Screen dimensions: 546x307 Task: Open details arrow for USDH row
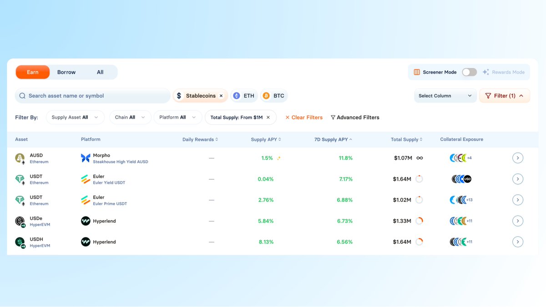pyautogui.click(x=518, y=242)
